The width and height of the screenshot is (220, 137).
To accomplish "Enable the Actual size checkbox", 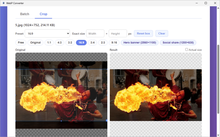I will (187, 50).
